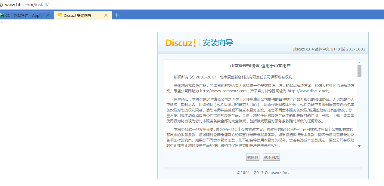
Task: Click the Discuz! tab favicon
Action: pyautogui.click(x=59, y=15)
